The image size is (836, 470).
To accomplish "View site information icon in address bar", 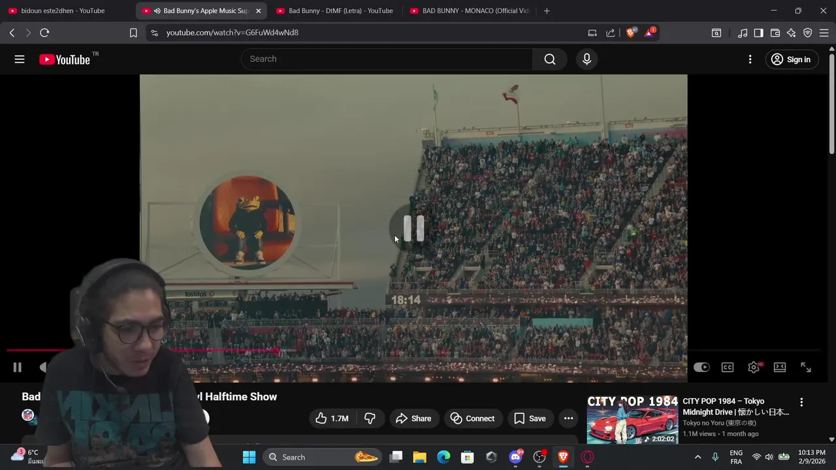I will pos(153,33).
